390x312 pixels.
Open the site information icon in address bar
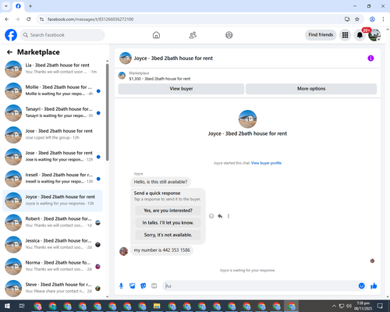point(41,19)
